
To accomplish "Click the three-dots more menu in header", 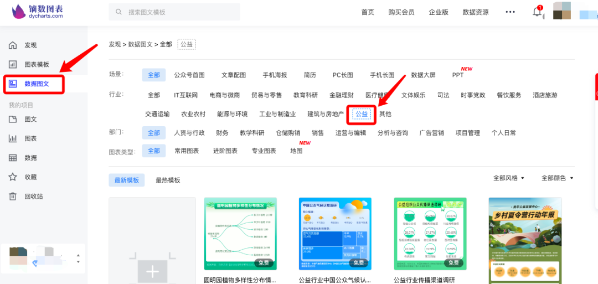I will point(510,12).
